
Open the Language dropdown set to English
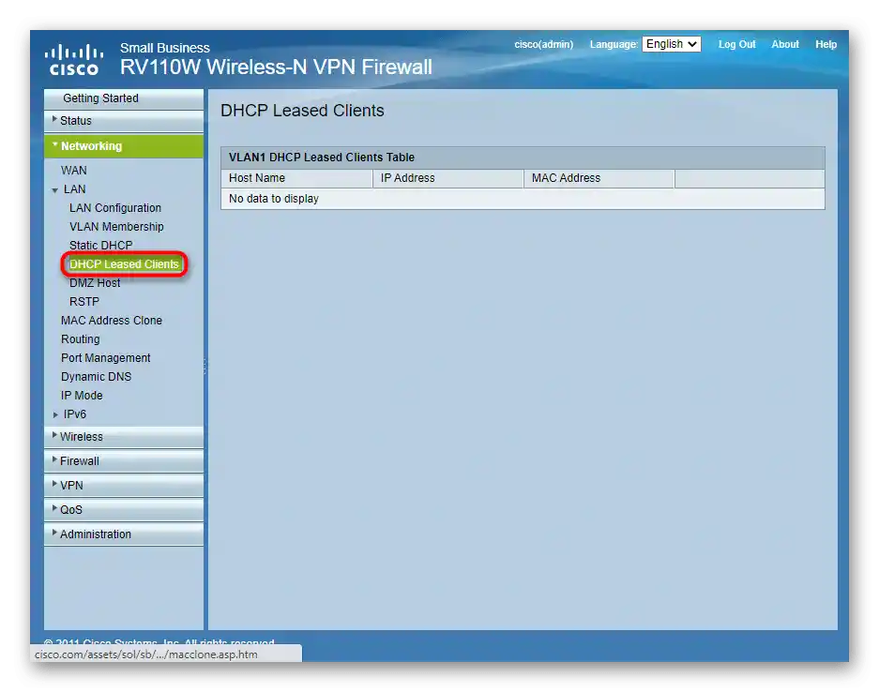(671, 44)
